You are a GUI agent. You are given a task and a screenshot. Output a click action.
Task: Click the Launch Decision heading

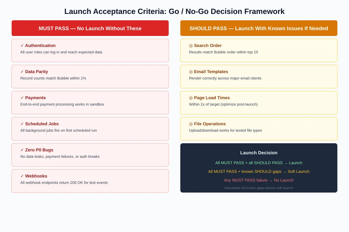coord(259,153)
